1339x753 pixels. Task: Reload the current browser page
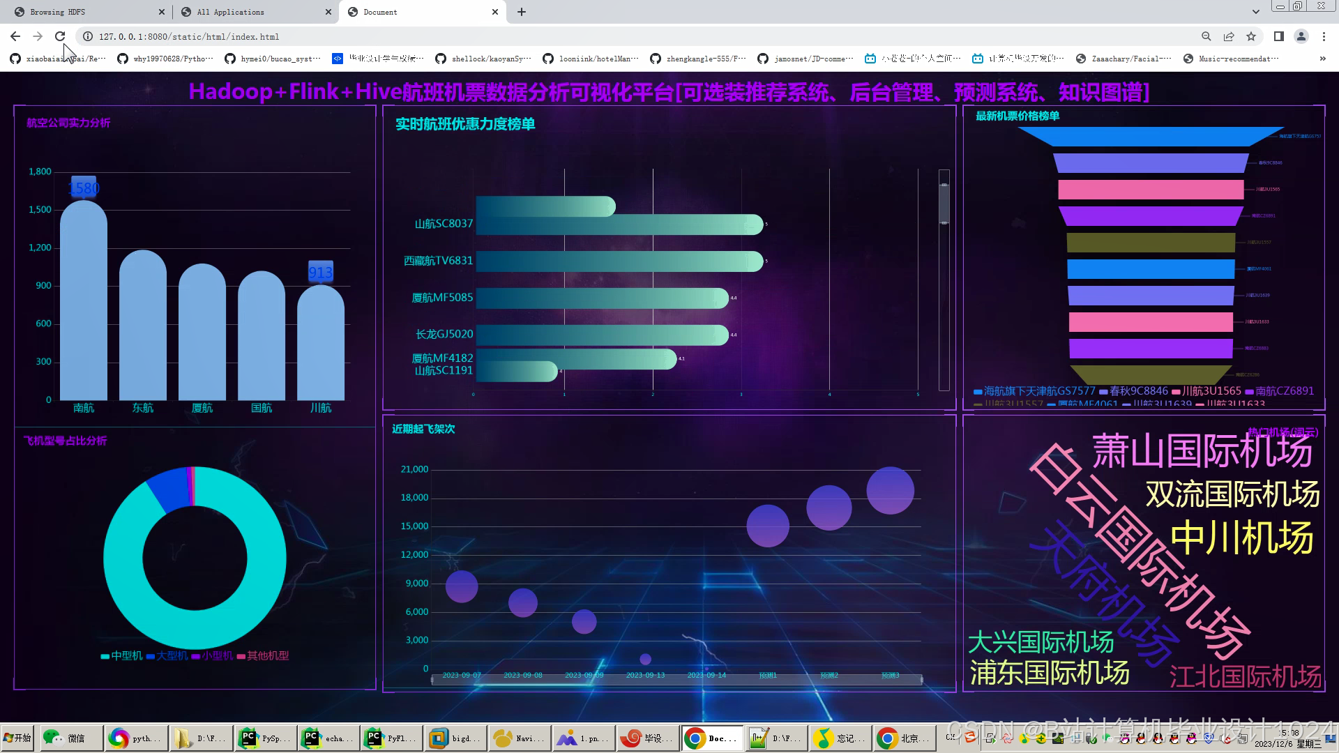click(60, 36)
